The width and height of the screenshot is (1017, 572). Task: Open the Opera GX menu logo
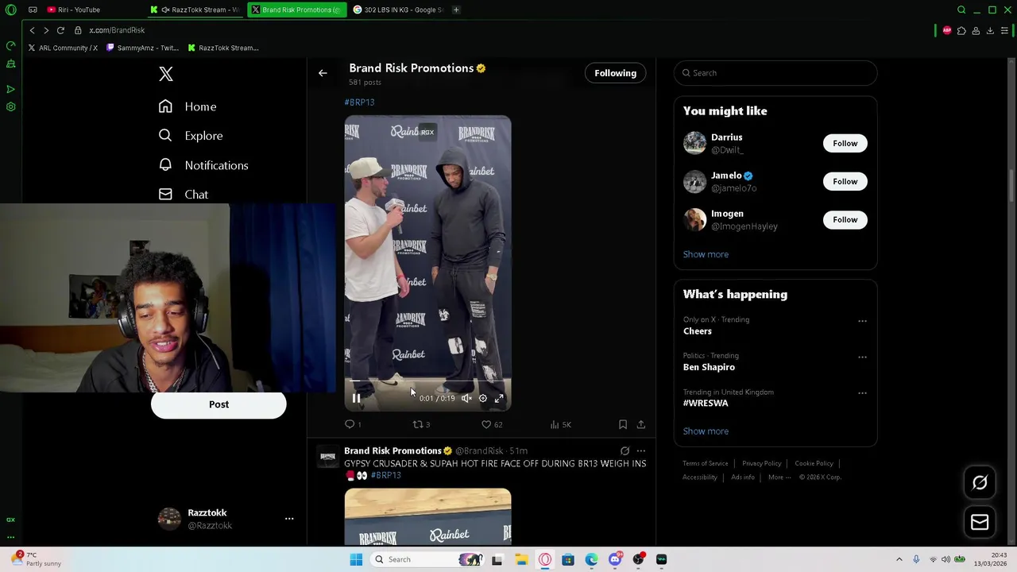[10, 10]
